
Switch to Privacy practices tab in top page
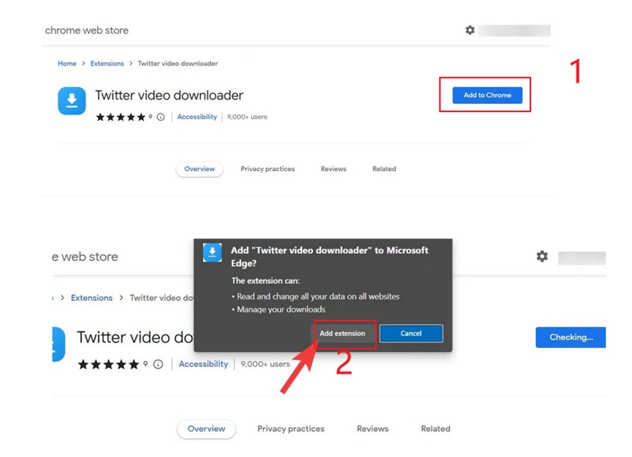pos(268,169)
